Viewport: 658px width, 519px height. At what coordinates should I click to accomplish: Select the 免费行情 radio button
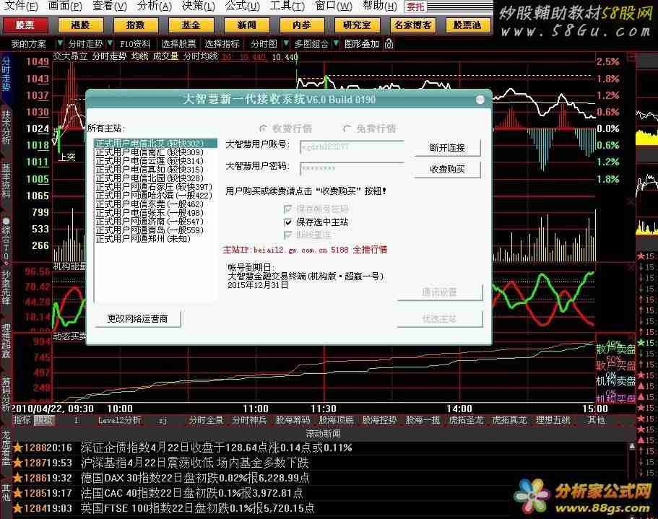click(x=347, y=128)
